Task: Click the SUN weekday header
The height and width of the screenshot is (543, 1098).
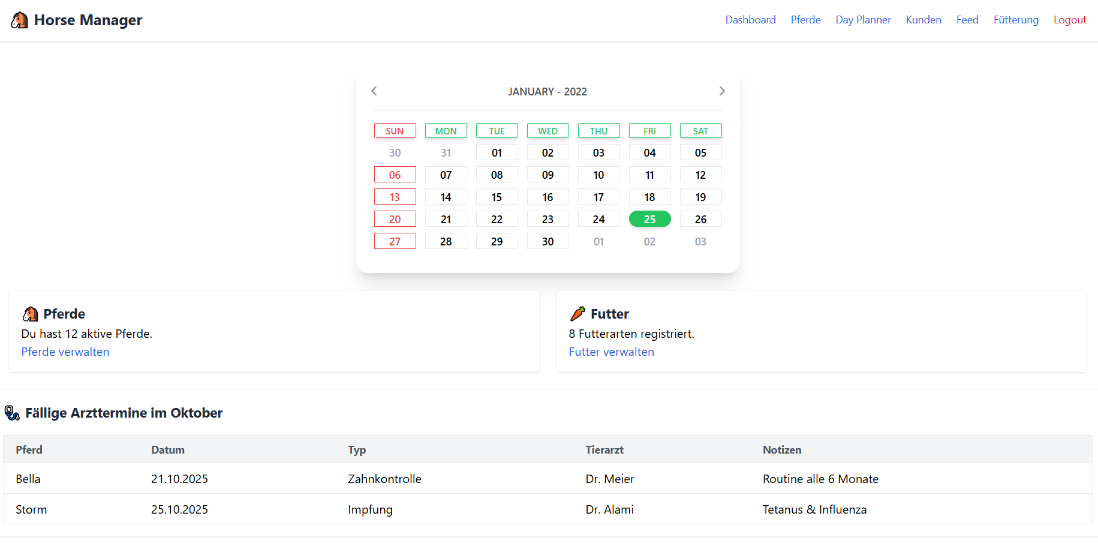Action: click(x=395, y=130)
